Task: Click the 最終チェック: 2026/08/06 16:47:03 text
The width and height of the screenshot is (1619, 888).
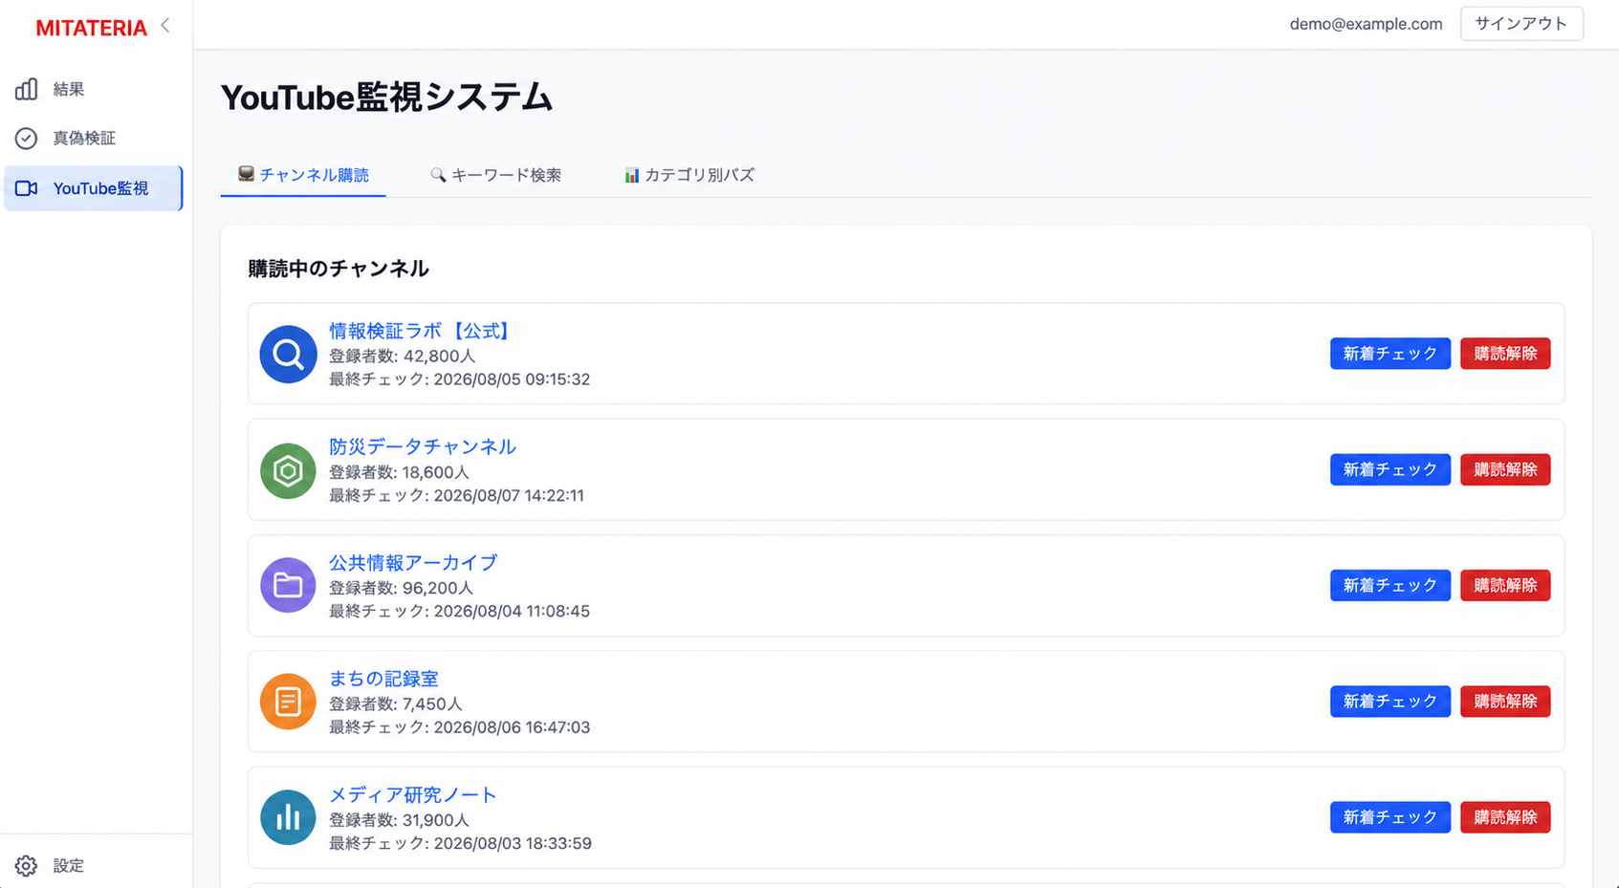Action: [460, 727]
